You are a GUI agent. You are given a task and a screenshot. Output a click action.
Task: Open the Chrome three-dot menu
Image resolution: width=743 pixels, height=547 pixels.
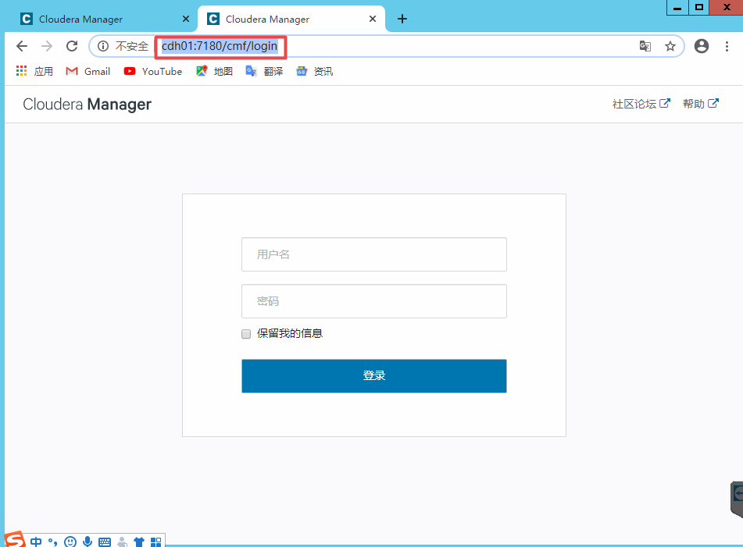click(727, 46)
